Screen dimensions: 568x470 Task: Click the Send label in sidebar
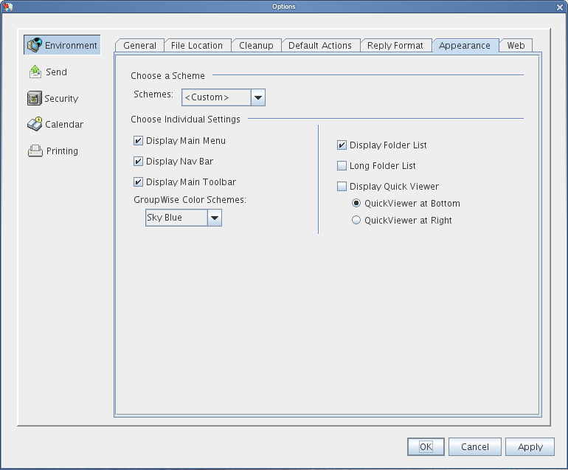56,72
